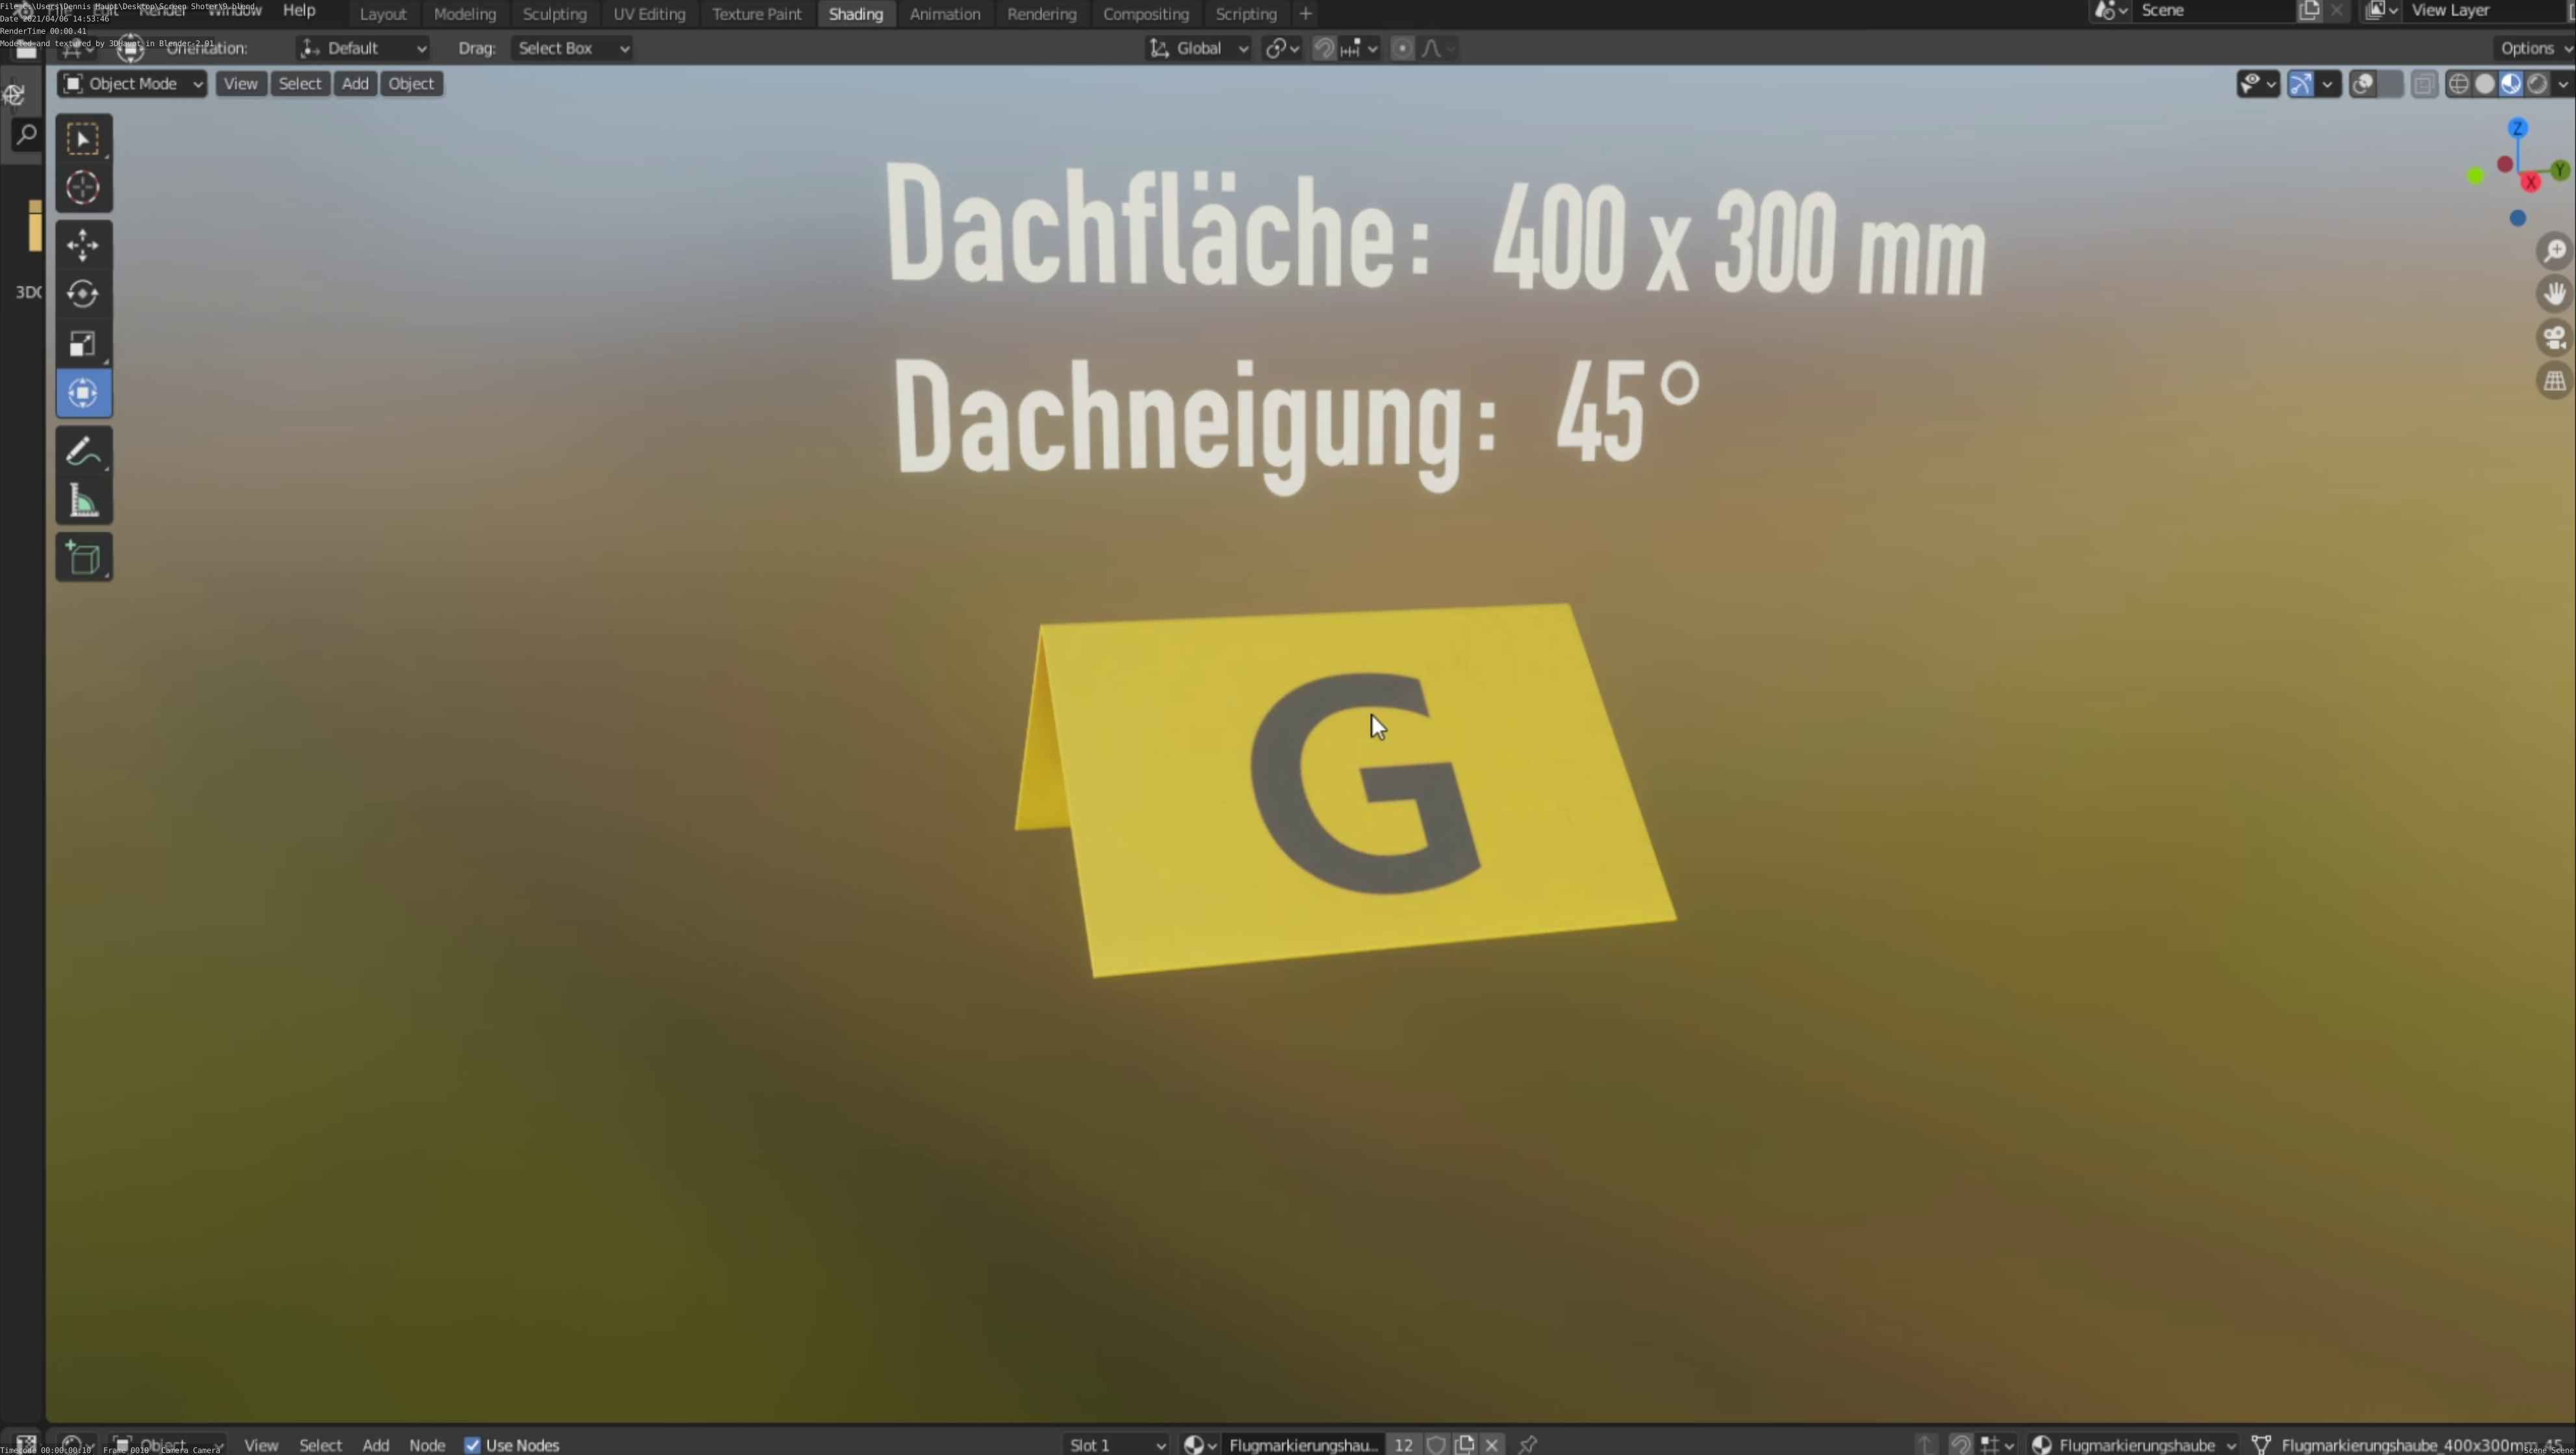Viewport: 2576px width, 1455px height.
Task: Toggle proportional editing button
Action: coord(1402,48)
